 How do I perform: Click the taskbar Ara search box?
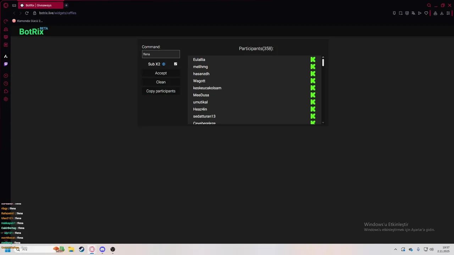click(x=39, y=249)
